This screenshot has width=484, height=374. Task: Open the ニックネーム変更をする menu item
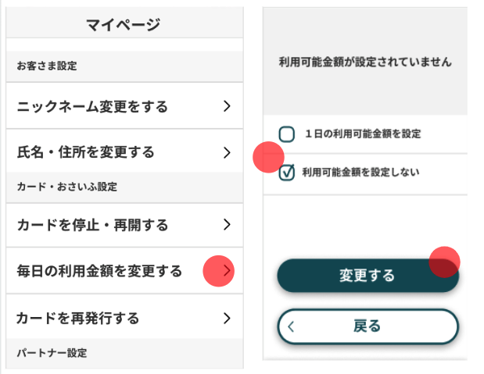click(92, 106)
